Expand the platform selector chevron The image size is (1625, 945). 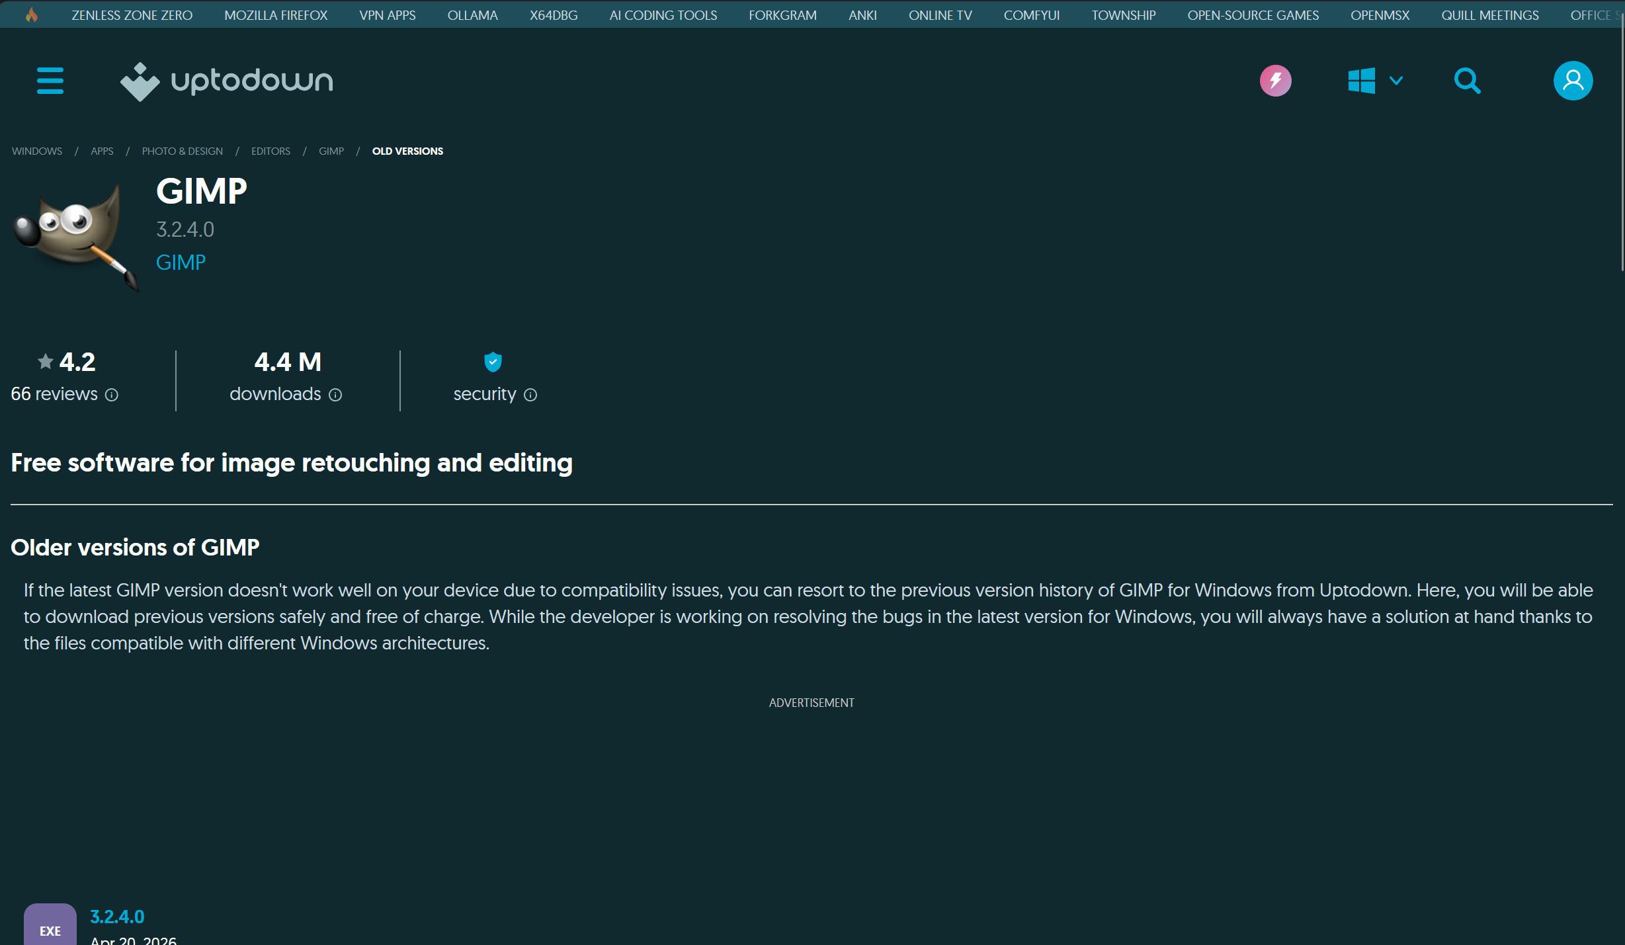(x=1396, y=81)
